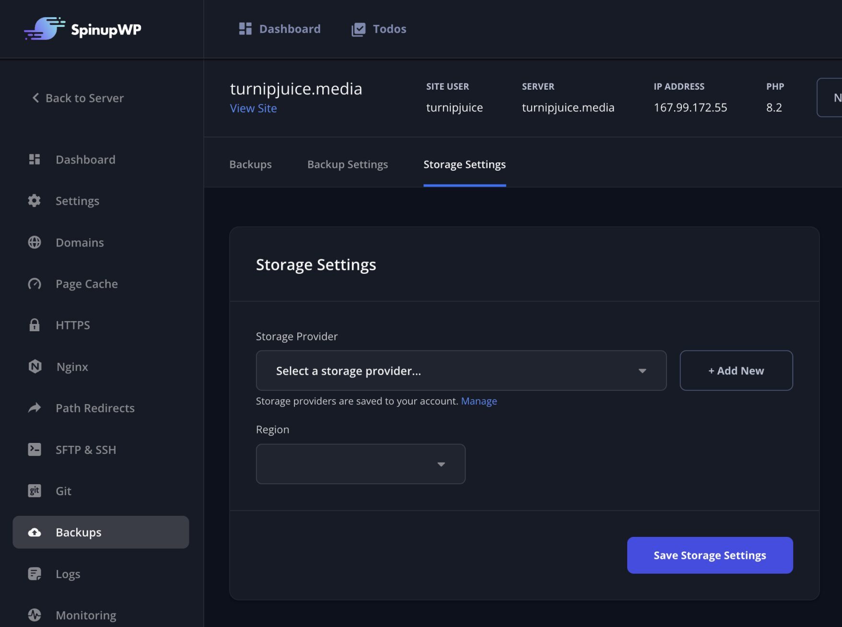Click the turnipjuice.media site heading

296,89
